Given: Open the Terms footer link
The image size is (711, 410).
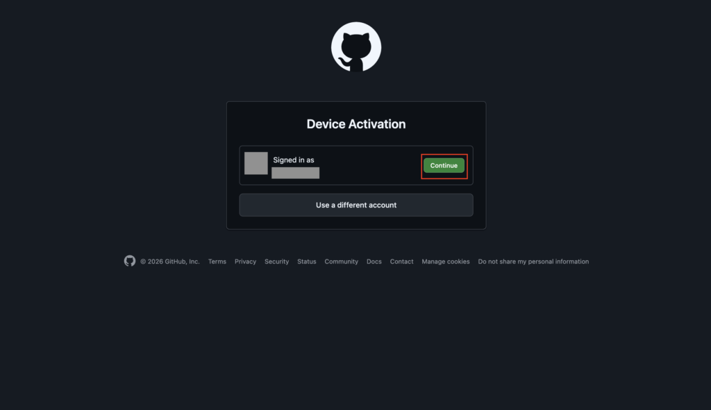Looking at the screenshot, I should click(x=217, y=262).
